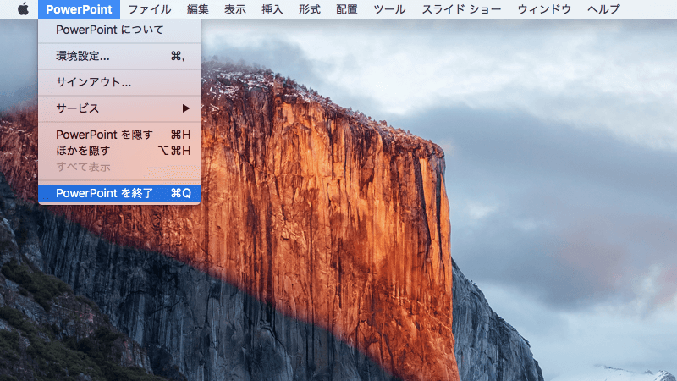Open the ヘルプ menu

(603, 9)
